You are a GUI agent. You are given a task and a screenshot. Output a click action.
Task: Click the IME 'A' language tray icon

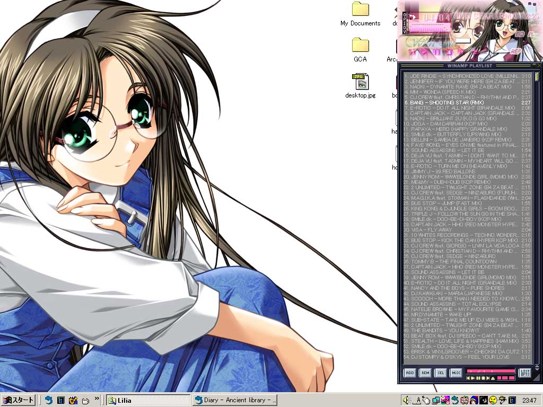tap(417, 401)
